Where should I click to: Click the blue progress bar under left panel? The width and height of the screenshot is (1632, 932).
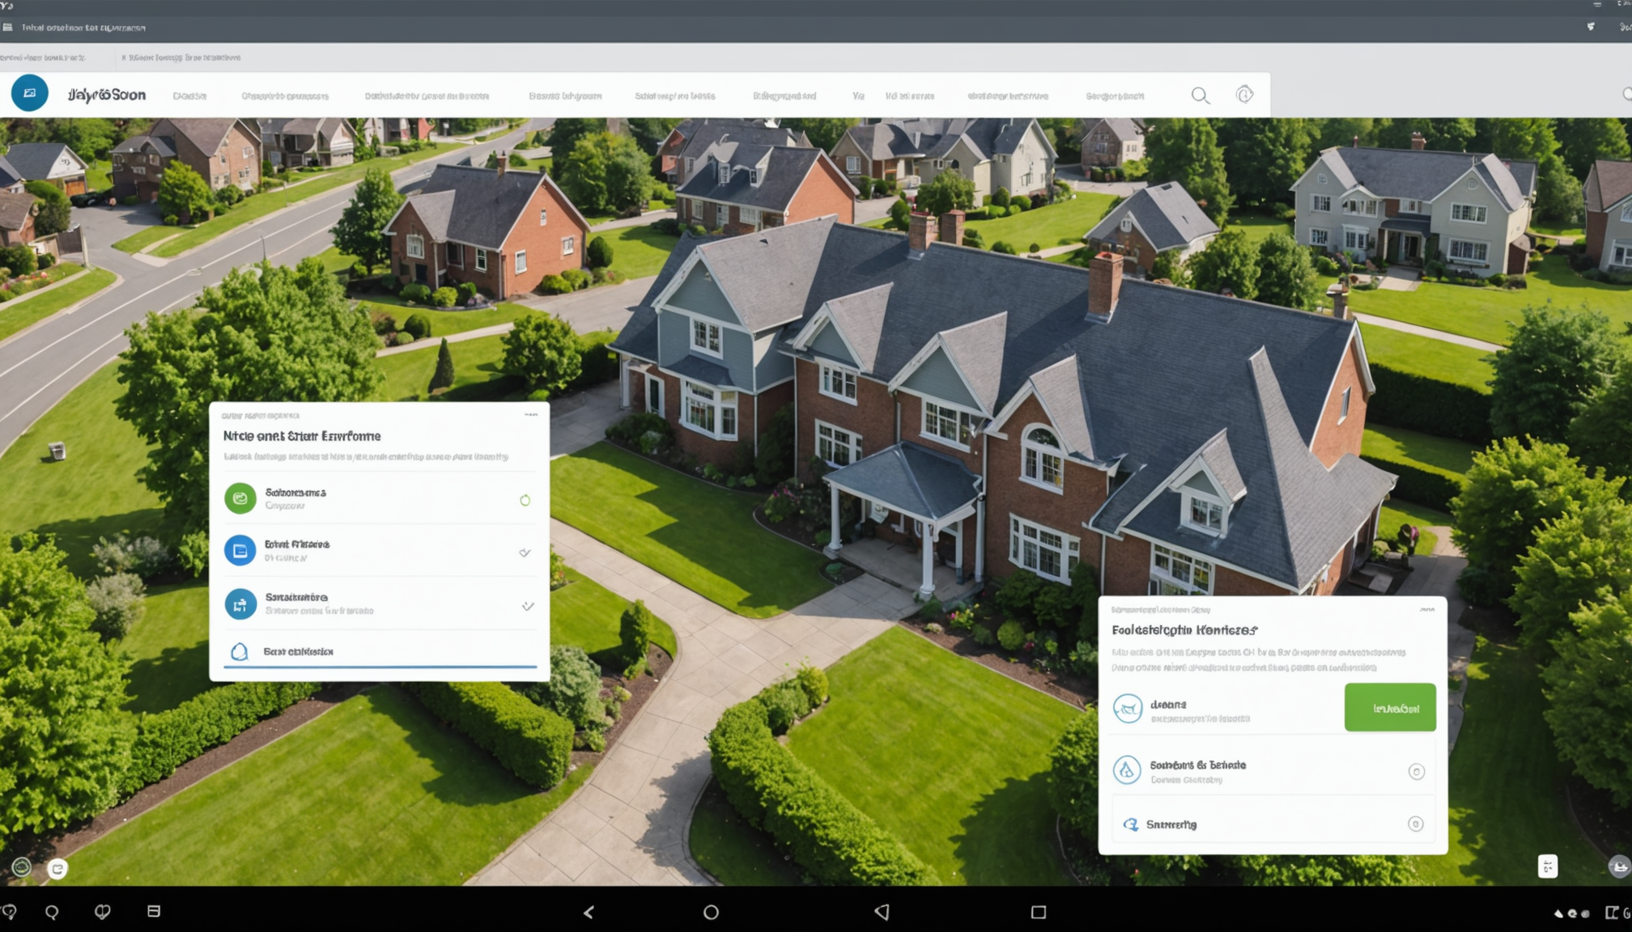[380, 667]
